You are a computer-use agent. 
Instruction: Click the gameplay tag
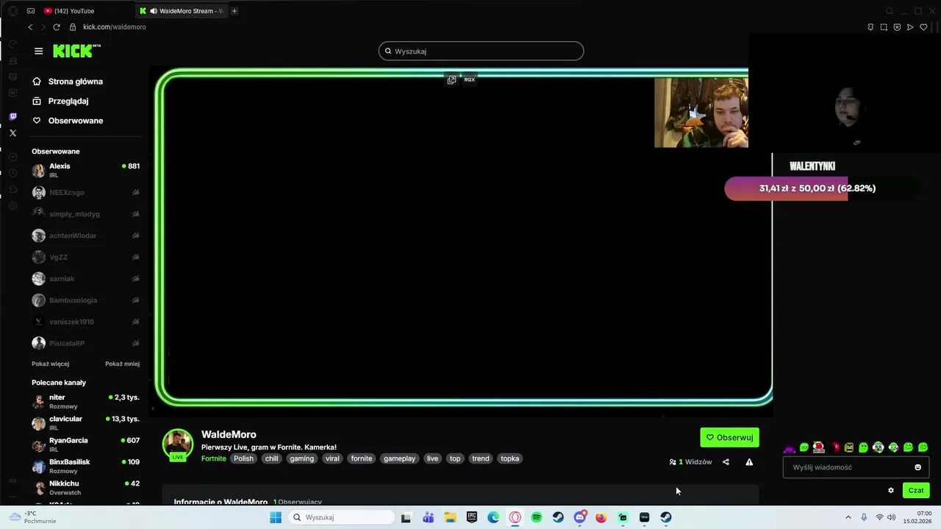[x=400, y=458]
